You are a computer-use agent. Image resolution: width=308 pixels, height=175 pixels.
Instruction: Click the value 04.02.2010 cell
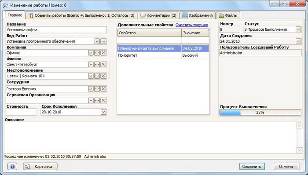(195, 48)
